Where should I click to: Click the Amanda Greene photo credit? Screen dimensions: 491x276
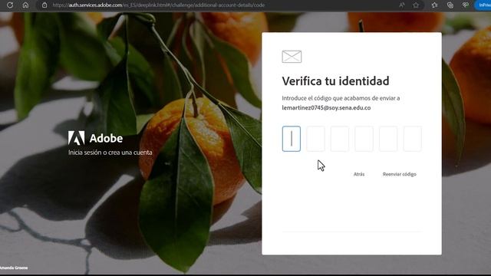14,268
